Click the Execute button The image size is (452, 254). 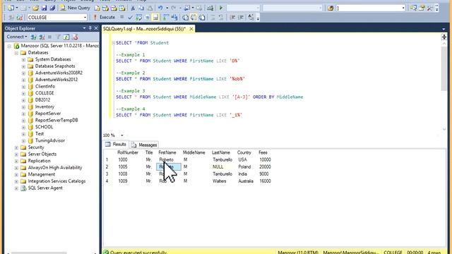(104, 17)
